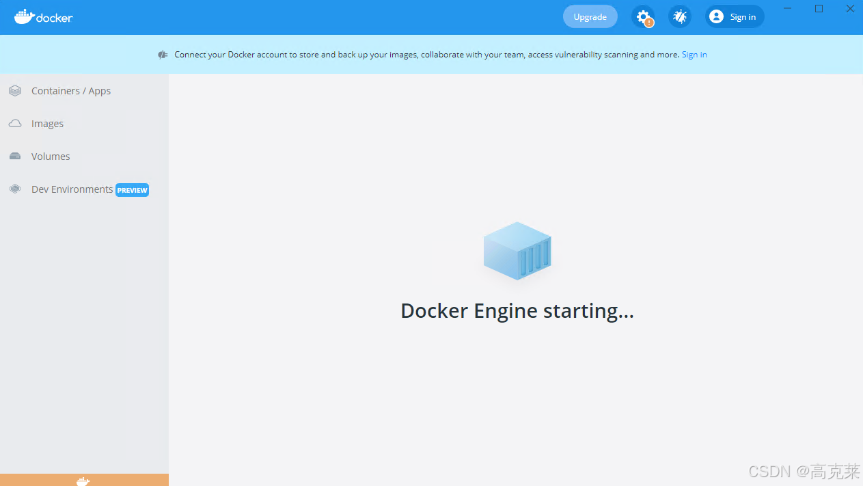Viewport: 863px width, 486px height.
Task: Click the Sign in profile avatar icon
Action: coord(715,16)
